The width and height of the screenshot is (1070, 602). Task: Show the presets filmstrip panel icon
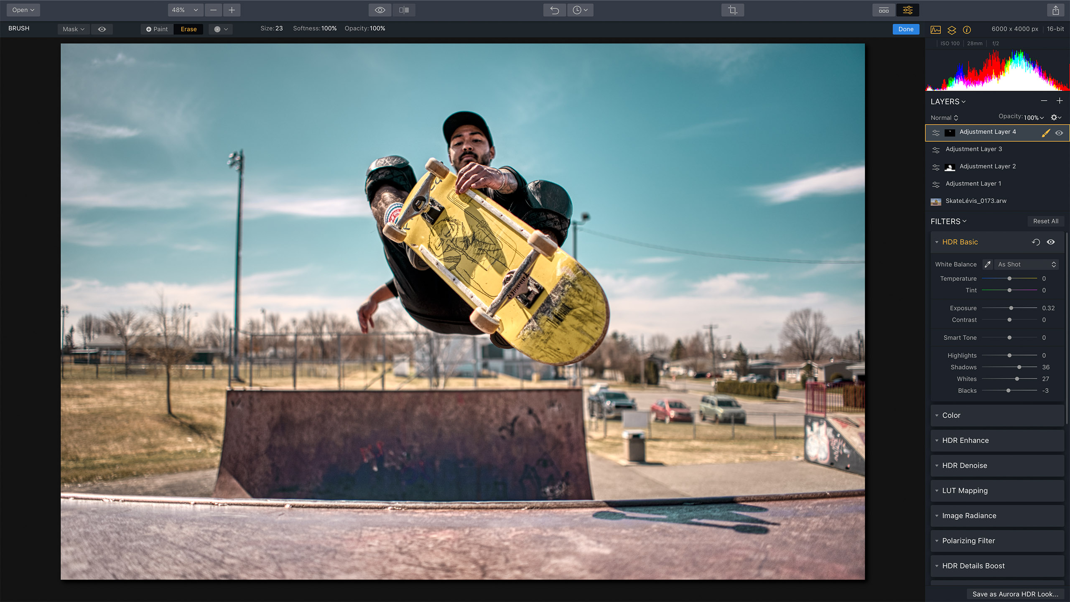coord(884,10)
